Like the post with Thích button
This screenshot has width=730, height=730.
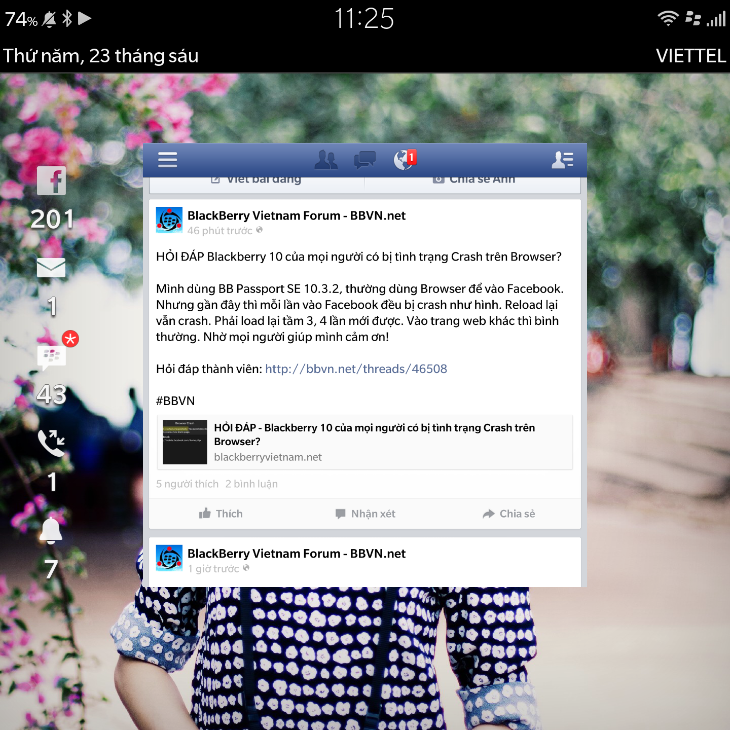pyautogui.click(x=221, y=514)
